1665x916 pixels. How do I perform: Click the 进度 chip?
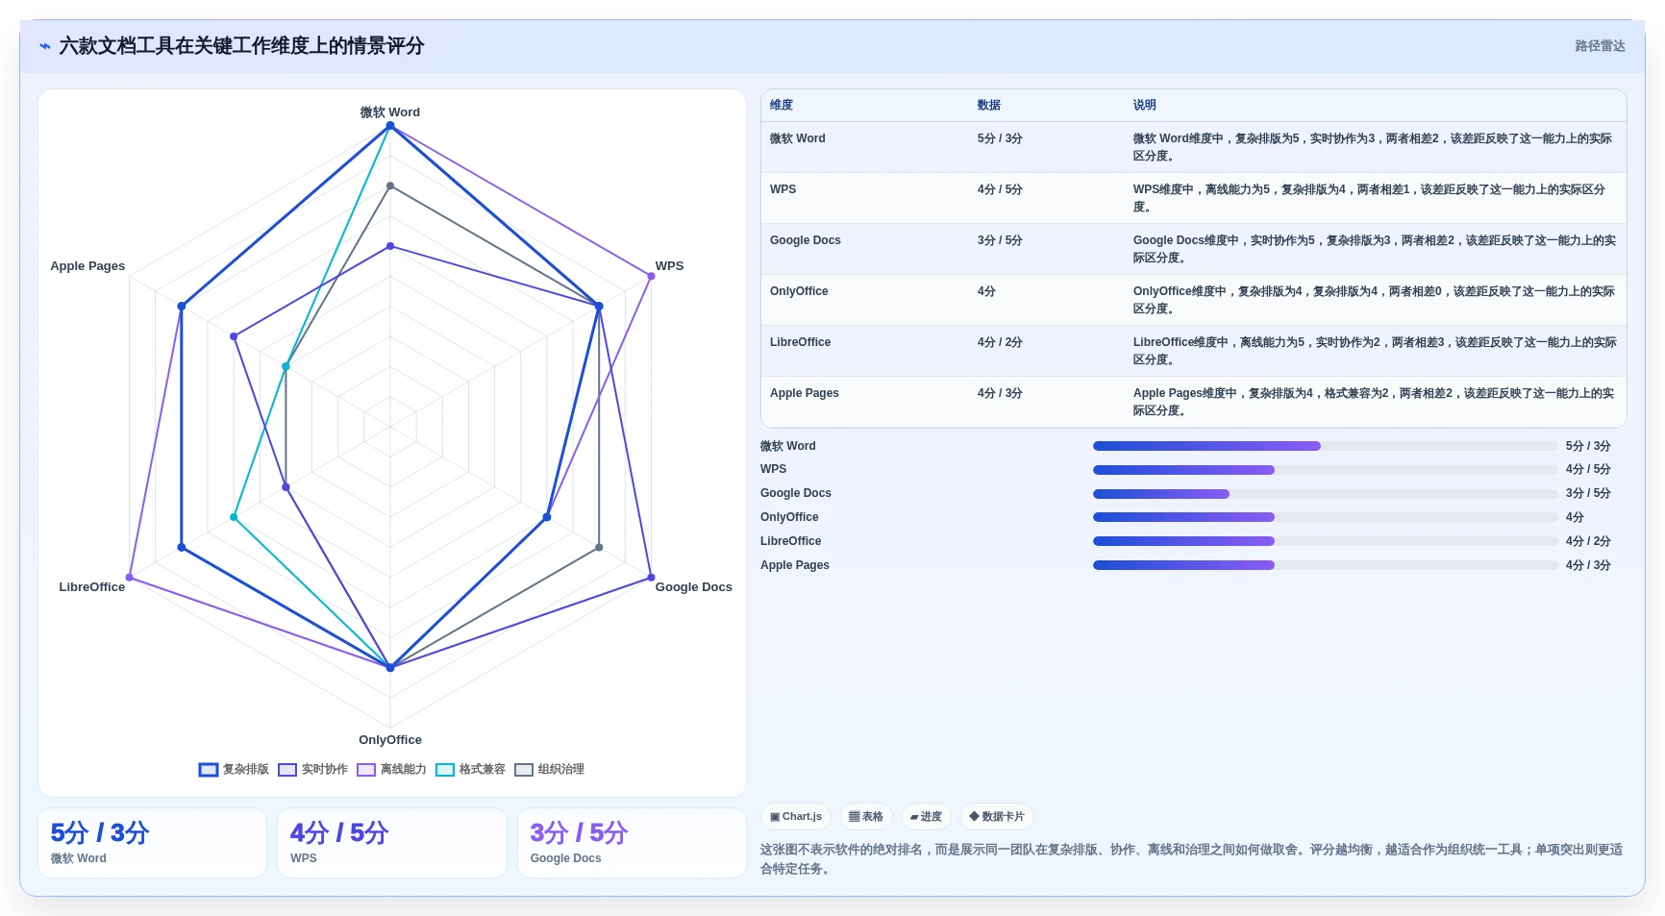pyautogui.click(x=927, y=817)
